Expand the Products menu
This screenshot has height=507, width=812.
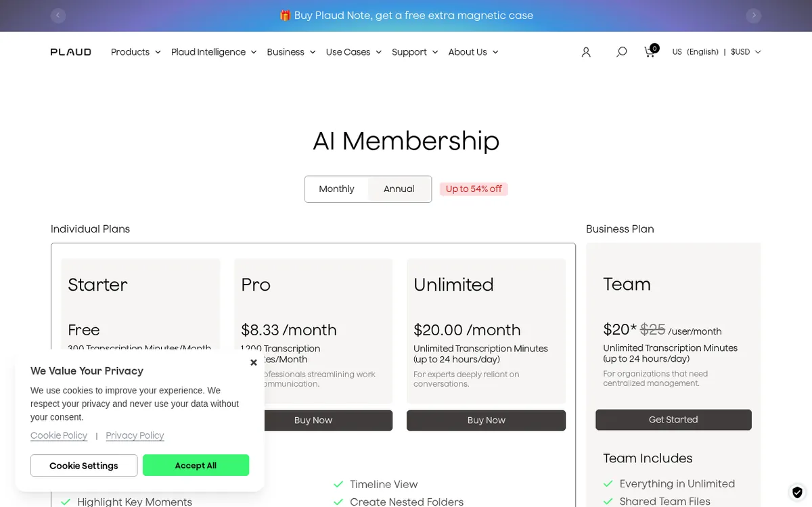[x=135, y=52]
